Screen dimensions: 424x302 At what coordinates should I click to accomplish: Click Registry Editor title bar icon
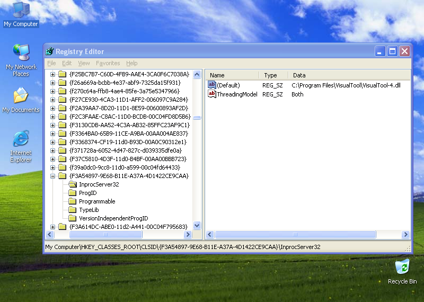pos(50,51)
